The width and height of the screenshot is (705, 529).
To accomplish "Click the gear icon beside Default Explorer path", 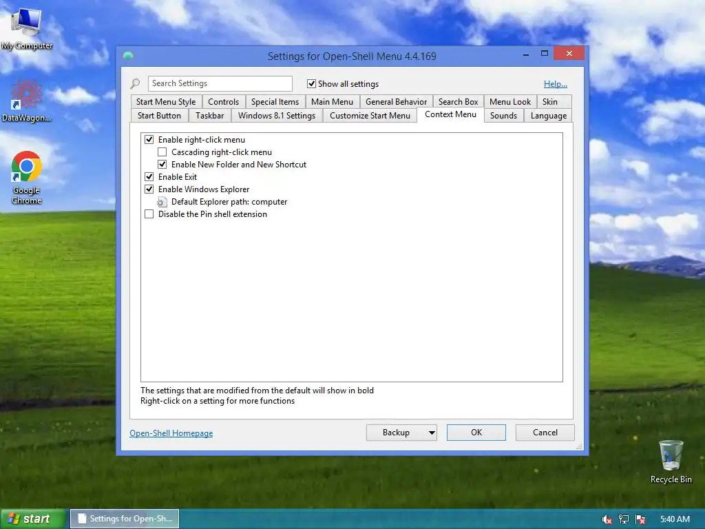I will 162,202.
